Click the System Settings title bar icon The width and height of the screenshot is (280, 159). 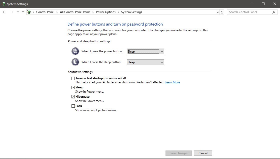(3, 4)
